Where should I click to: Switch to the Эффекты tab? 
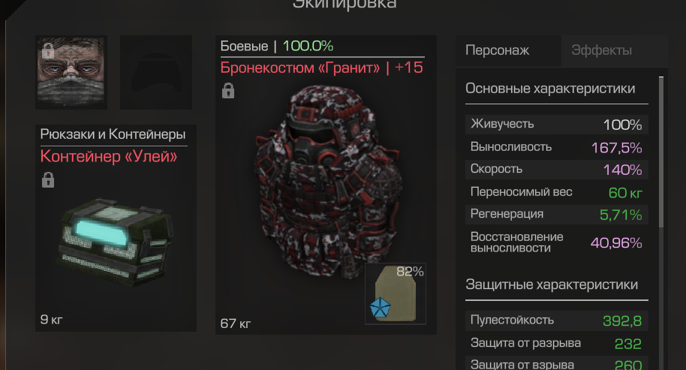601,50
